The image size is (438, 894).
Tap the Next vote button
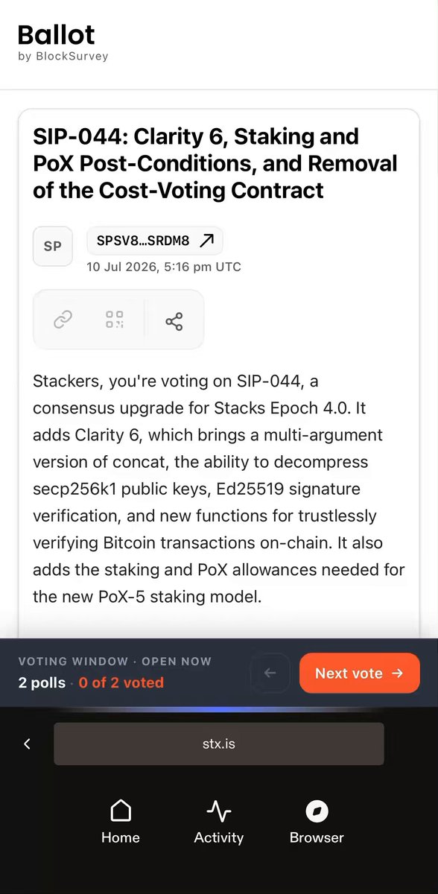point(359,673)
